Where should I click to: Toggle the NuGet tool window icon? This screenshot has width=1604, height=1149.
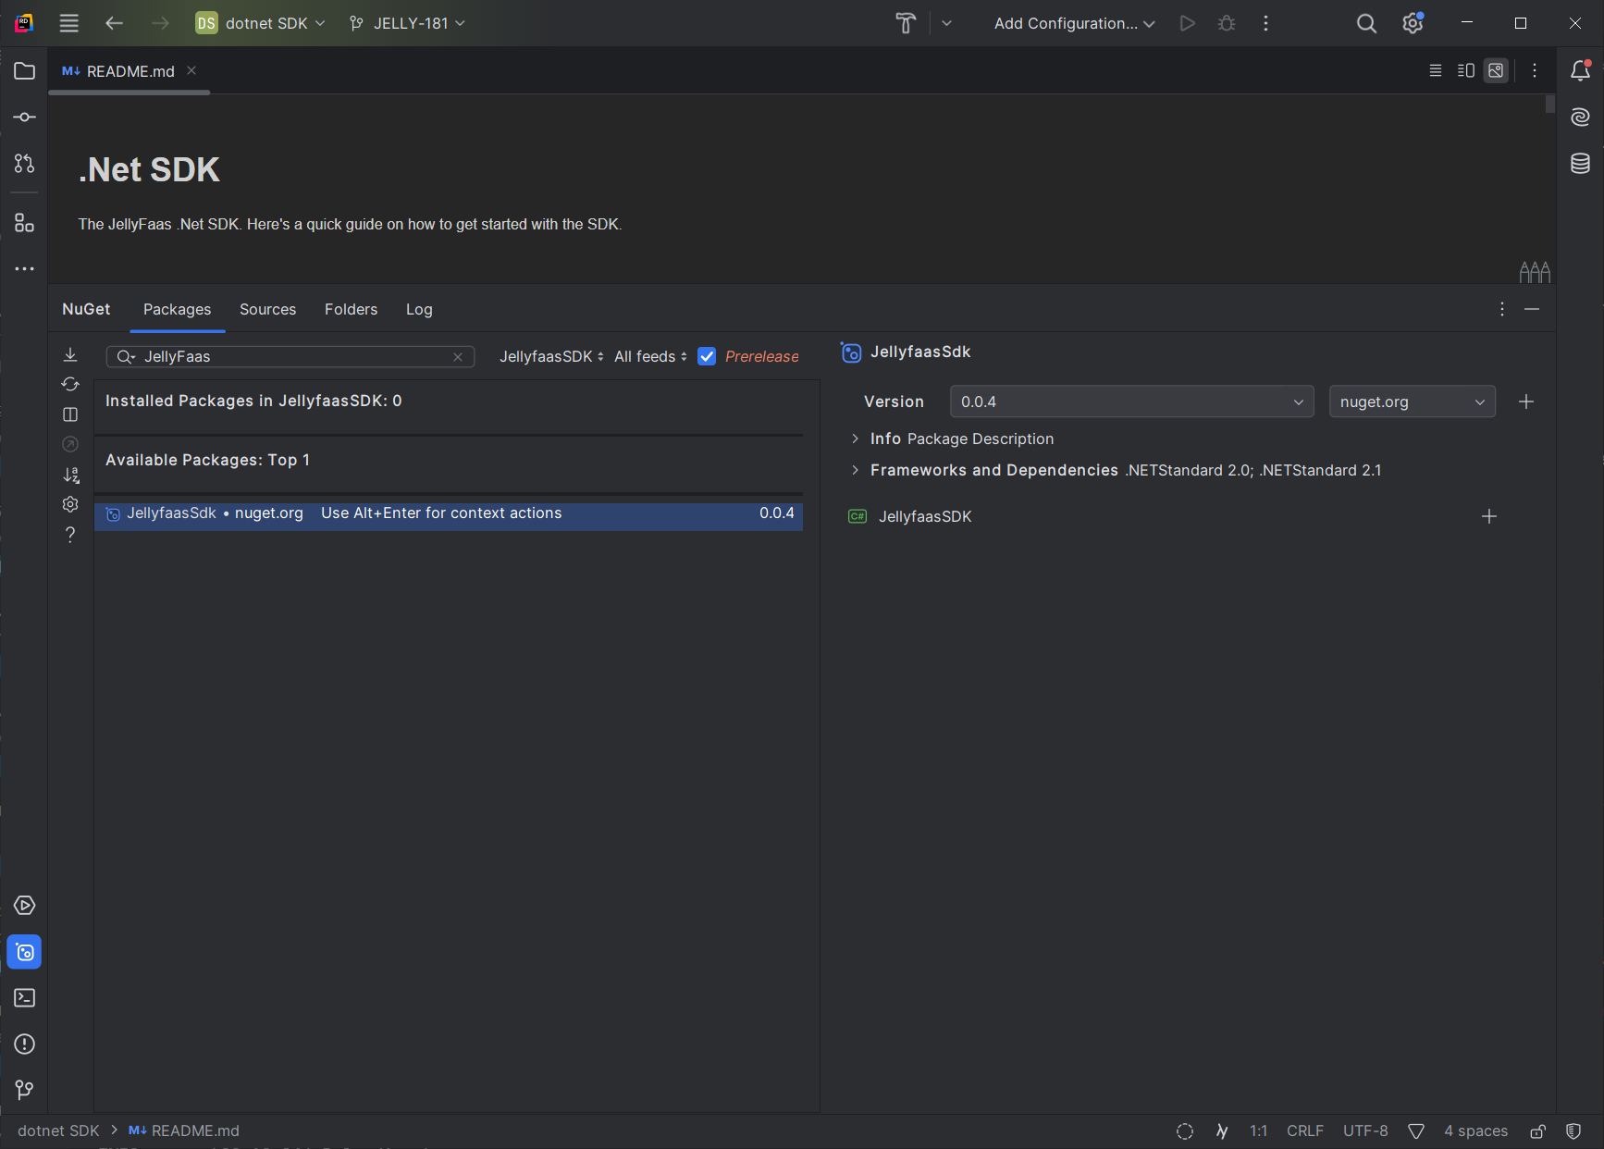(x=25, y=952)
